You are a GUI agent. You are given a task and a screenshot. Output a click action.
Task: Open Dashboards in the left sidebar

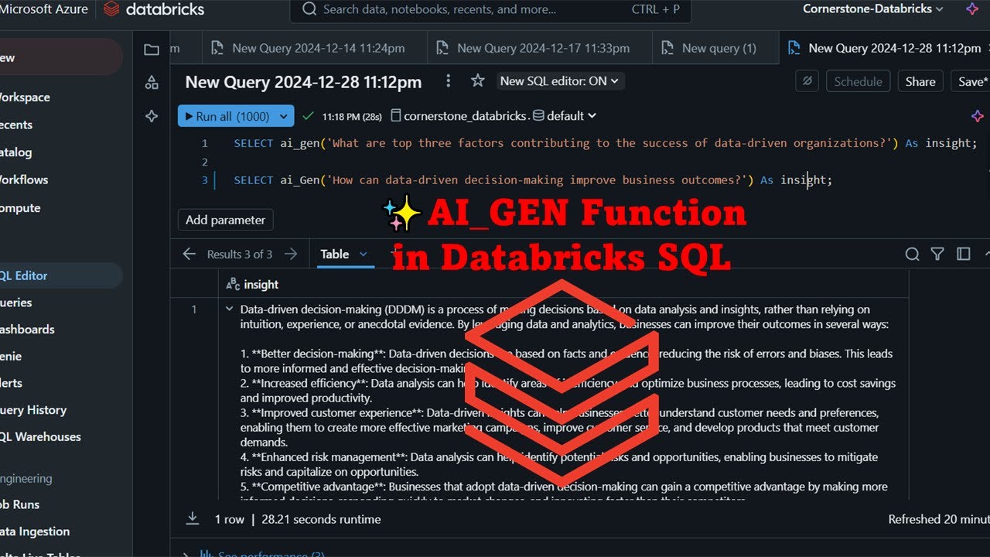pyautogui.click(x=27, y=330)
